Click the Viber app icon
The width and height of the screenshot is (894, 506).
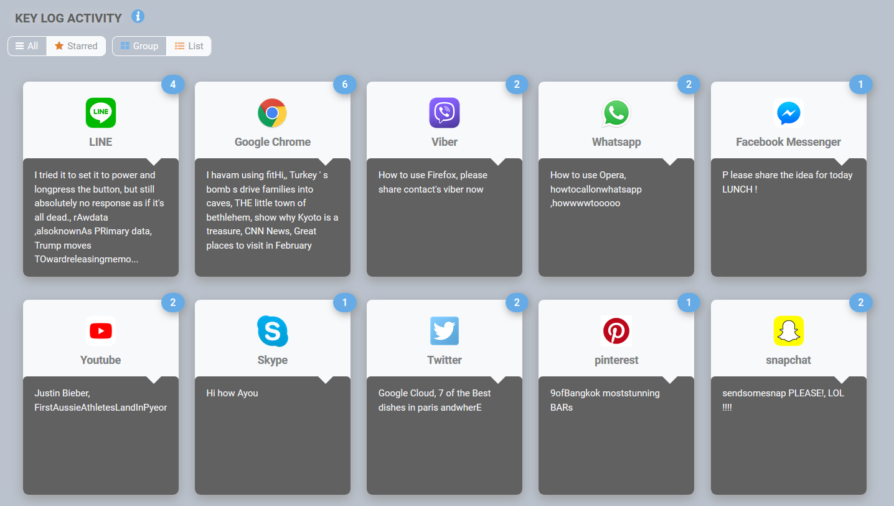tap(445, 113)
